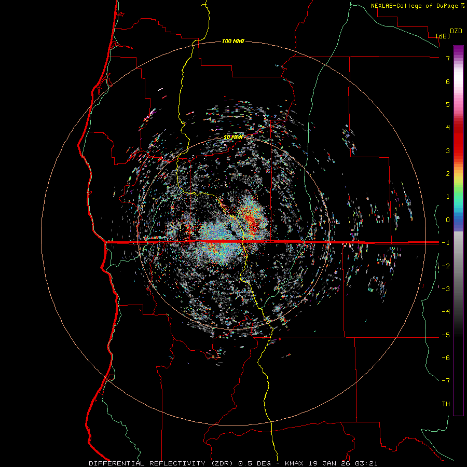This screenshot has height=467, width=467.
Task: Click the gray -2 dB color bar segment
Action: tap(458, 266)
